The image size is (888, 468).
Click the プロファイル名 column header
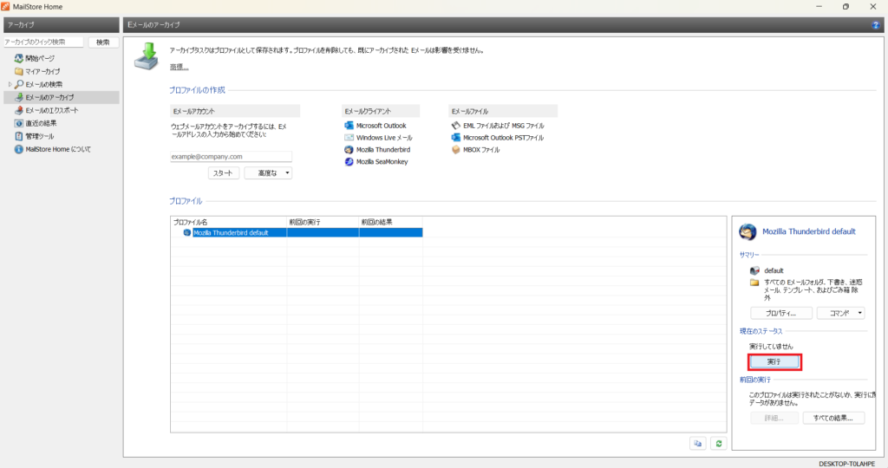click(229, 222)
